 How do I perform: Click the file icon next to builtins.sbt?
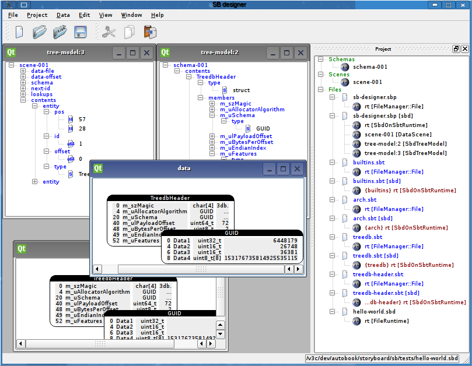coord(344,161)
